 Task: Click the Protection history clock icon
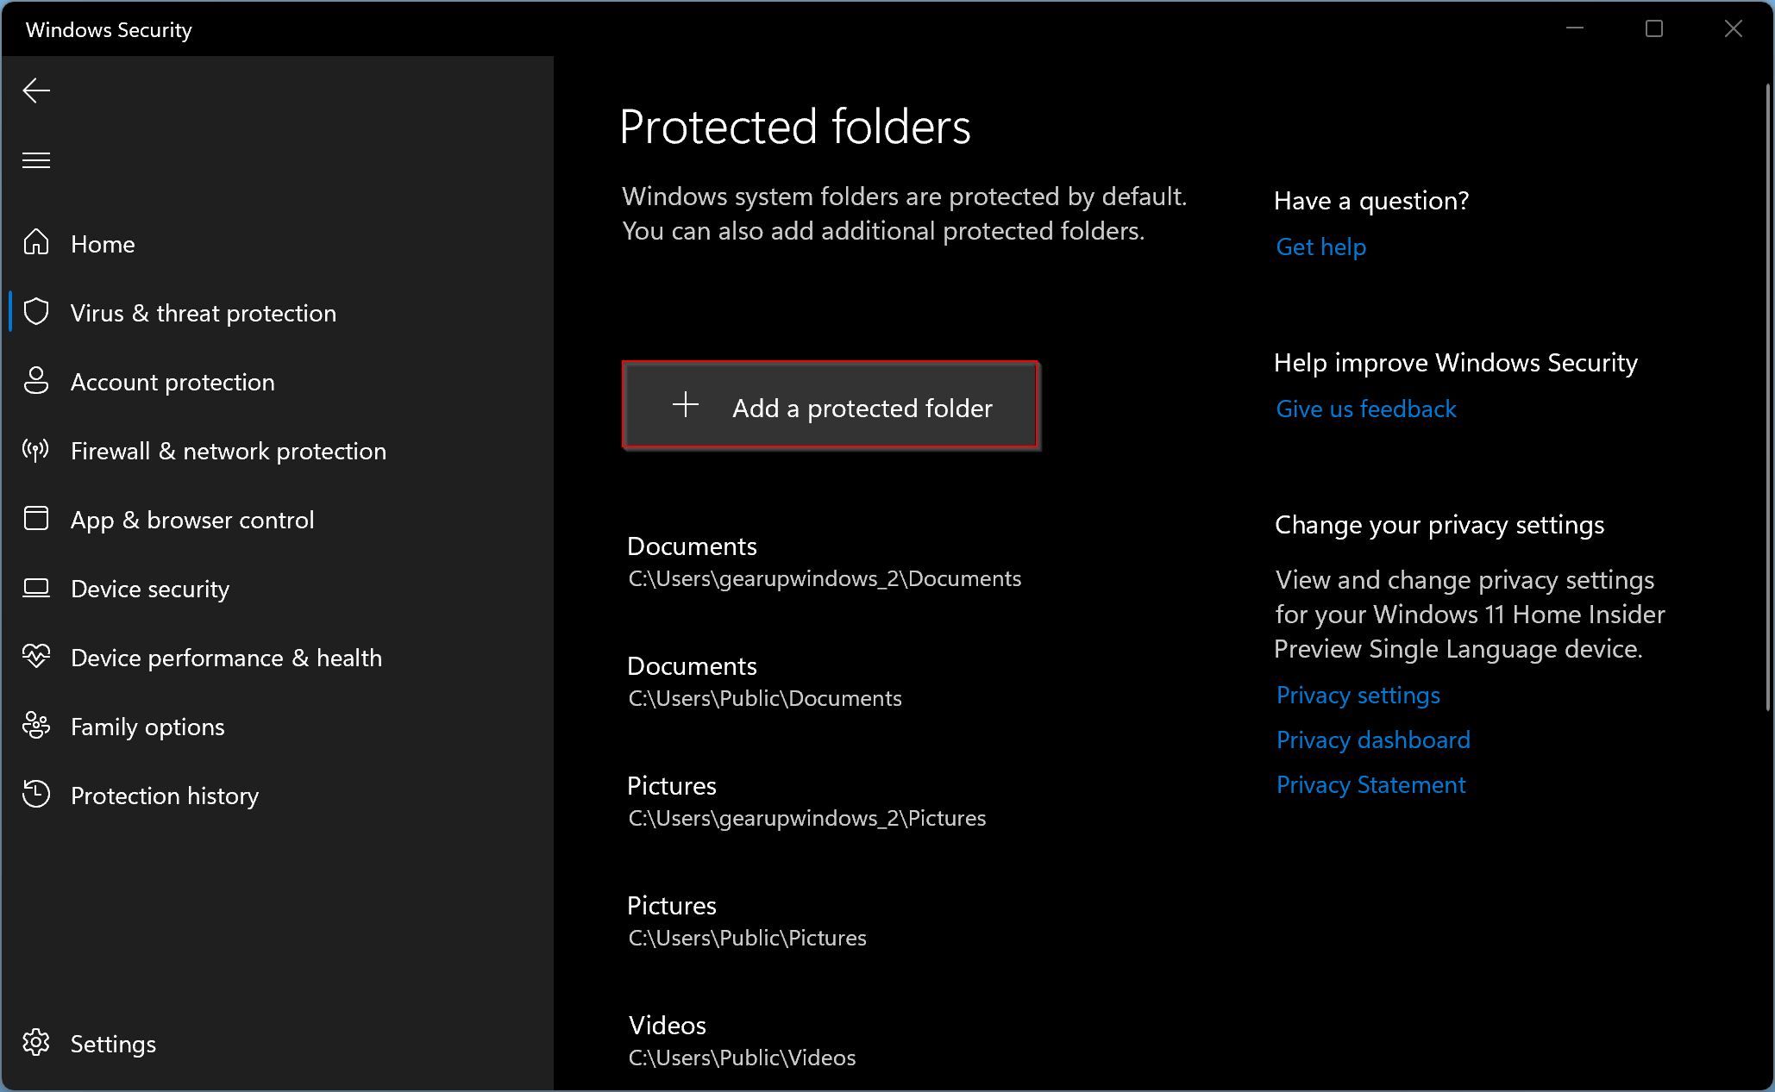[36, 794]
